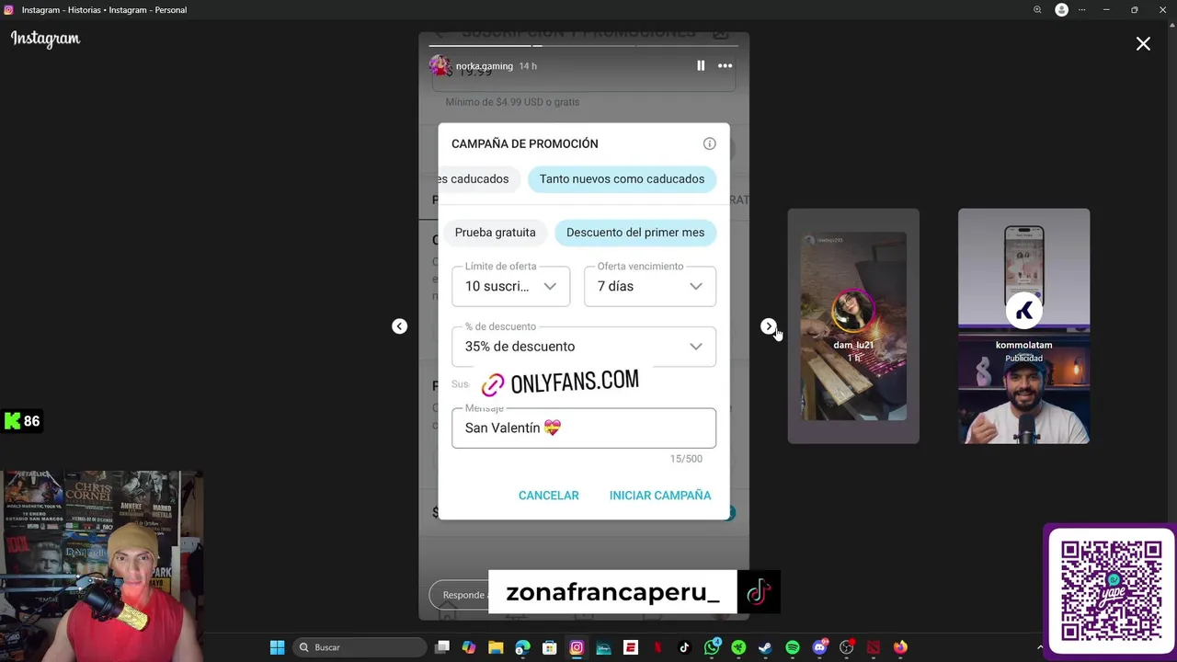Choose 'Prueba gratuita' option

tap(495, 233)
